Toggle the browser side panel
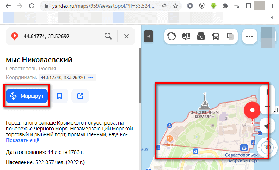279x170 pixels. tap(248, 6)
